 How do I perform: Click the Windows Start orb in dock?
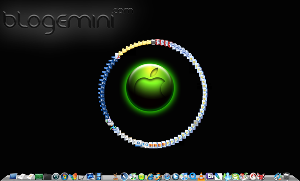pos(65,176)
